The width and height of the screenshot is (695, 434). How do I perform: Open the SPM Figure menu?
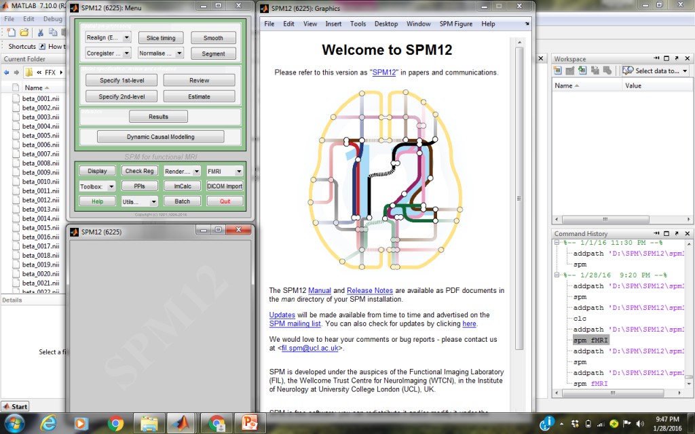455,24
